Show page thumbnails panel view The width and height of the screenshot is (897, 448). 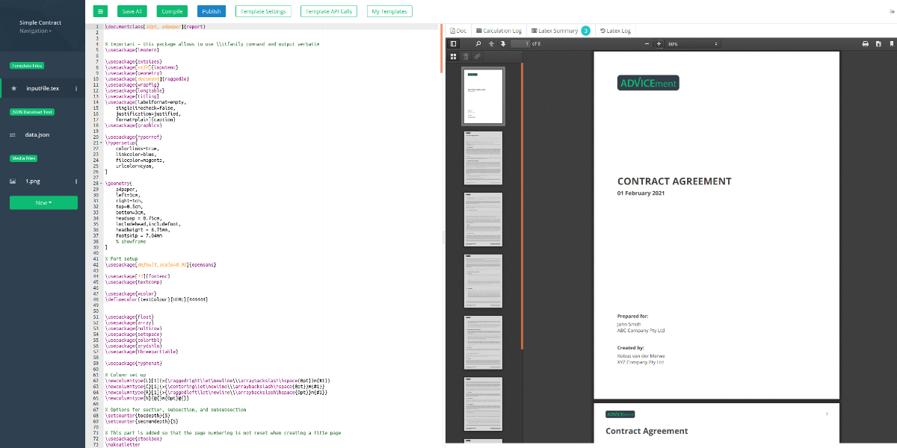(453, 56)
